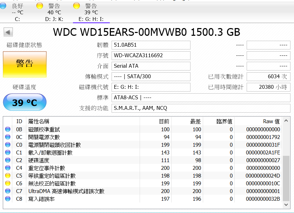Click the power on count 6034 次 field
Image resolution: width=294 pixels, height=213 pixels.
[x=268, y=76]
